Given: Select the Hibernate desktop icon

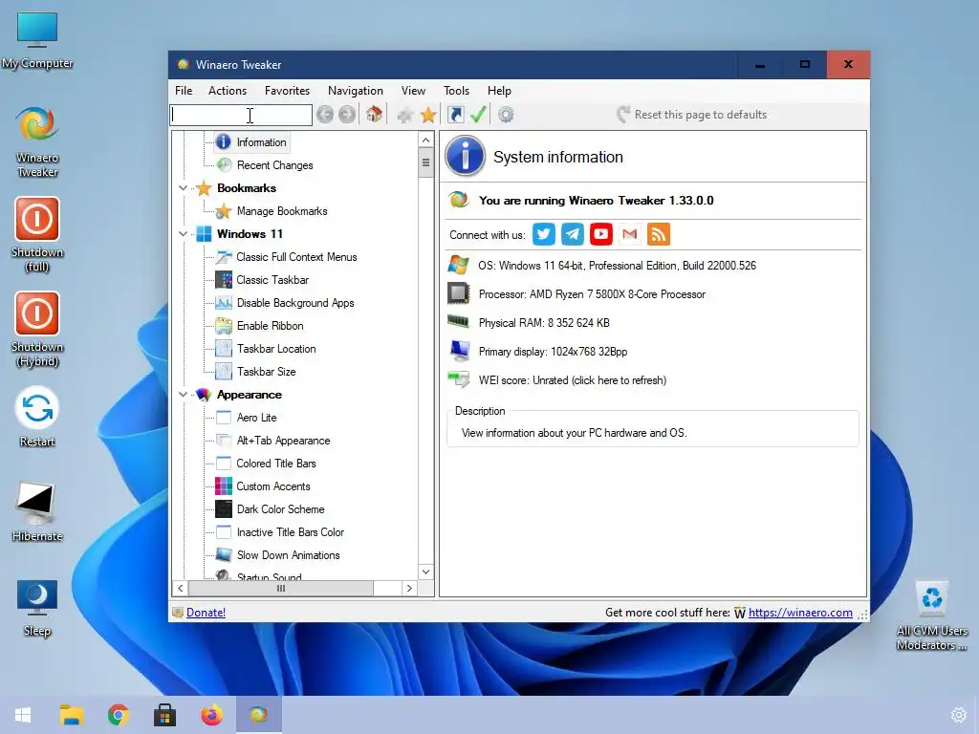Looking at the screenshot, I should [37, 512].
